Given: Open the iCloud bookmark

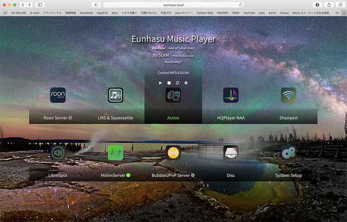Looking at the screenshot, I should [284, 13].
